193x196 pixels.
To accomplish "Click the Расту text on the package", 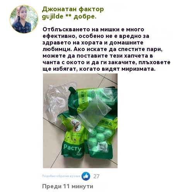I will (x=72, y=148).
